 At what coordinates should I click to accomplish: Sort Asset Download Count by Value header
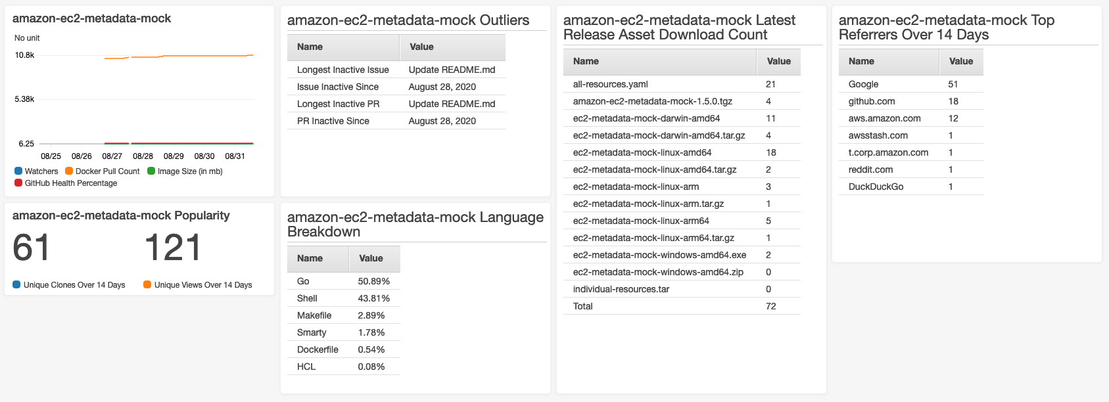[779, 62]
